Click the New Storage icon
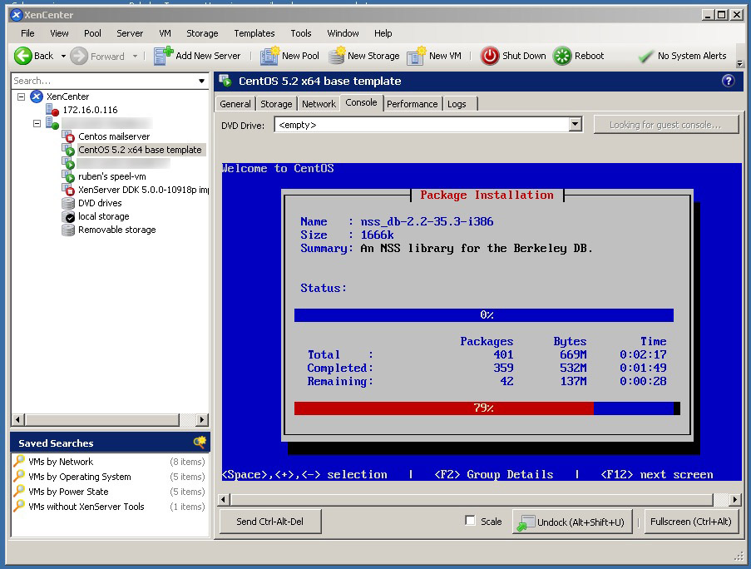751x569 pixels. tap(337, 56)
